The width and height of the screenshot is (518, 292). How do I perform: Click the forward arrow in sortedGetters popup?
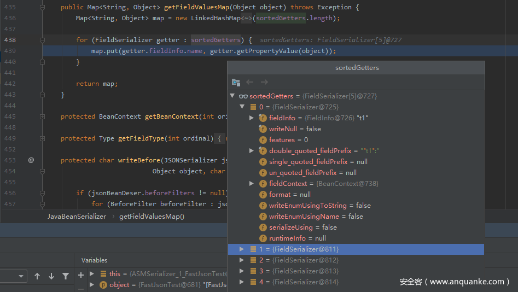pyautogui.click(x=264, y=82)
